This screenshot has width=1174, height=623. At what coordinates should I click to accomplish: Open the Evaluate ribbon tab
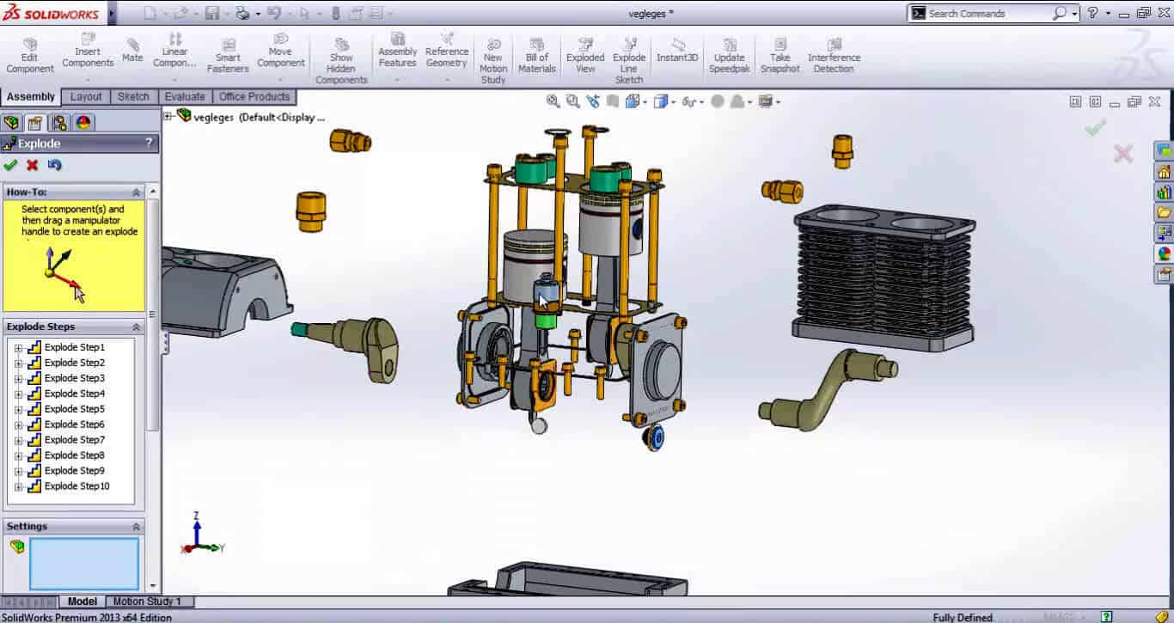[185, 96]
